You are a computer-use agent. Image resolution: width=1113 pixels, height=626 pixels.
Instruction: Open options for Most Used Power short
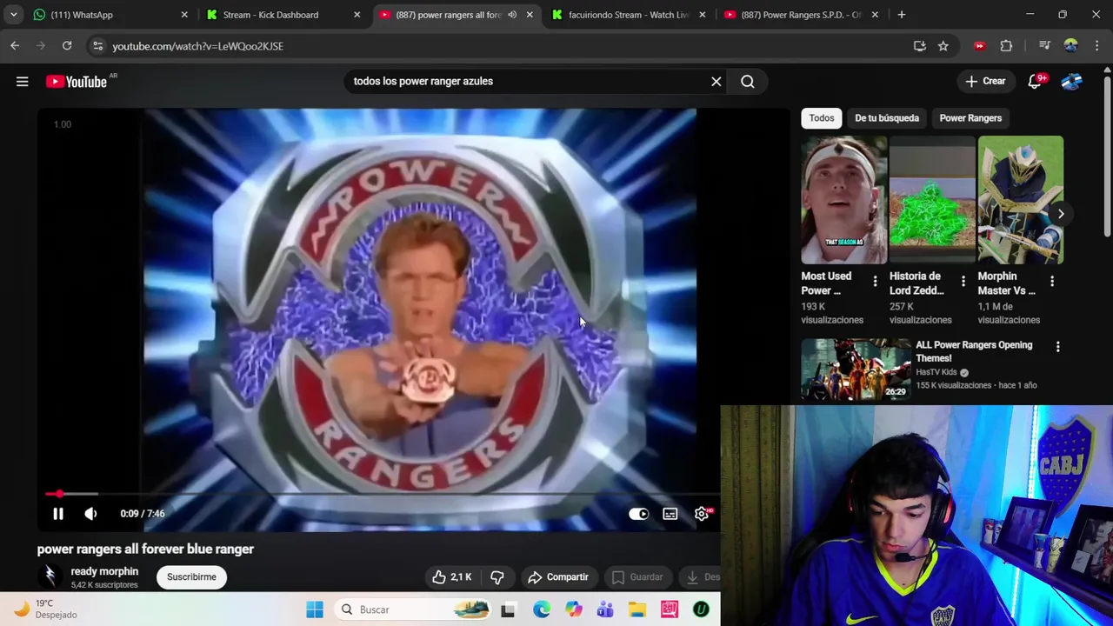875,281
